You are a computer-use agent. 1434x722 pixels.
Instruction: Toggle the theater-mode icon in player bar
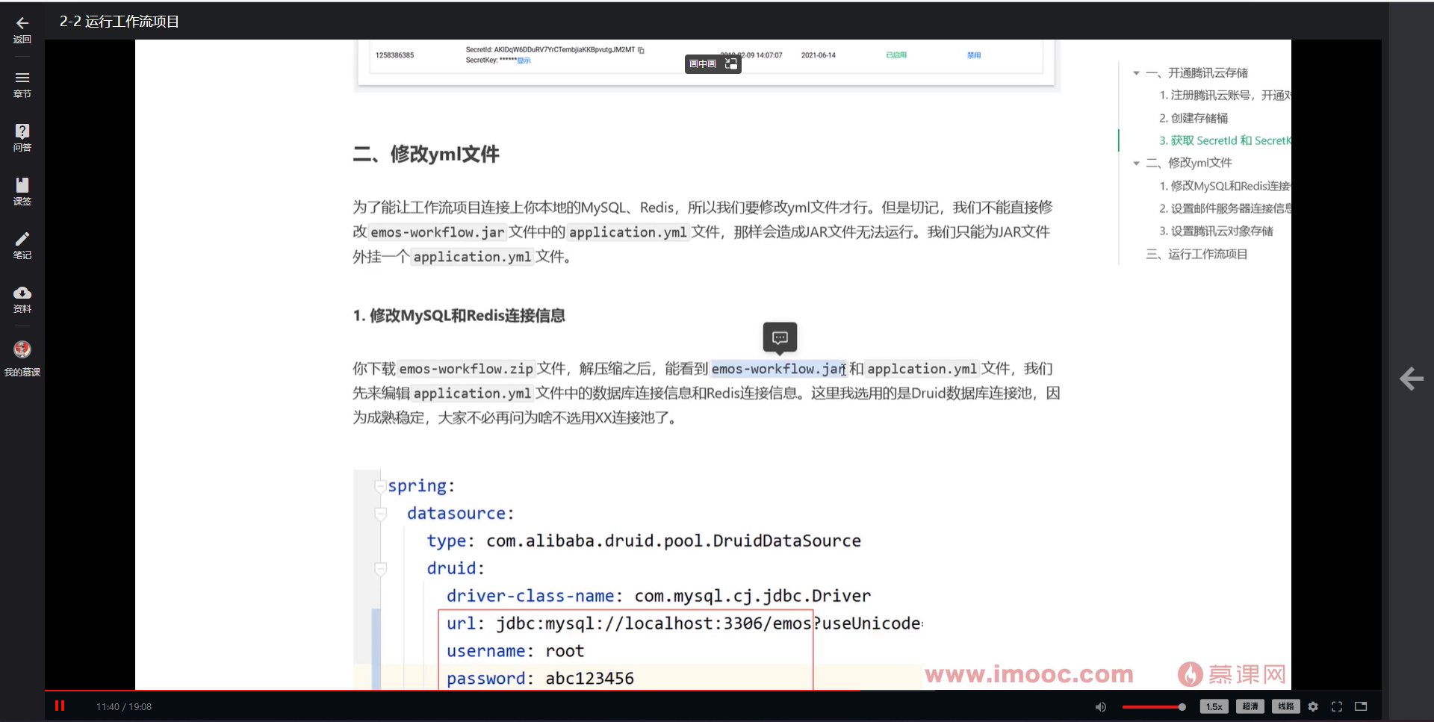[x=1361, y=706]
